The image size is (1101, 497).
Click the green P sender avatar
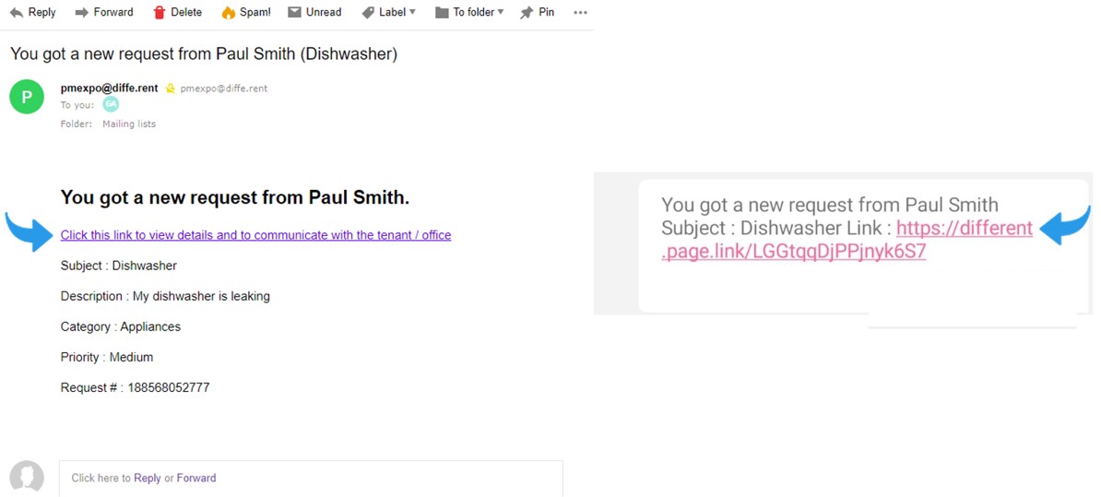pyautogui.click(x=27, y=97)
